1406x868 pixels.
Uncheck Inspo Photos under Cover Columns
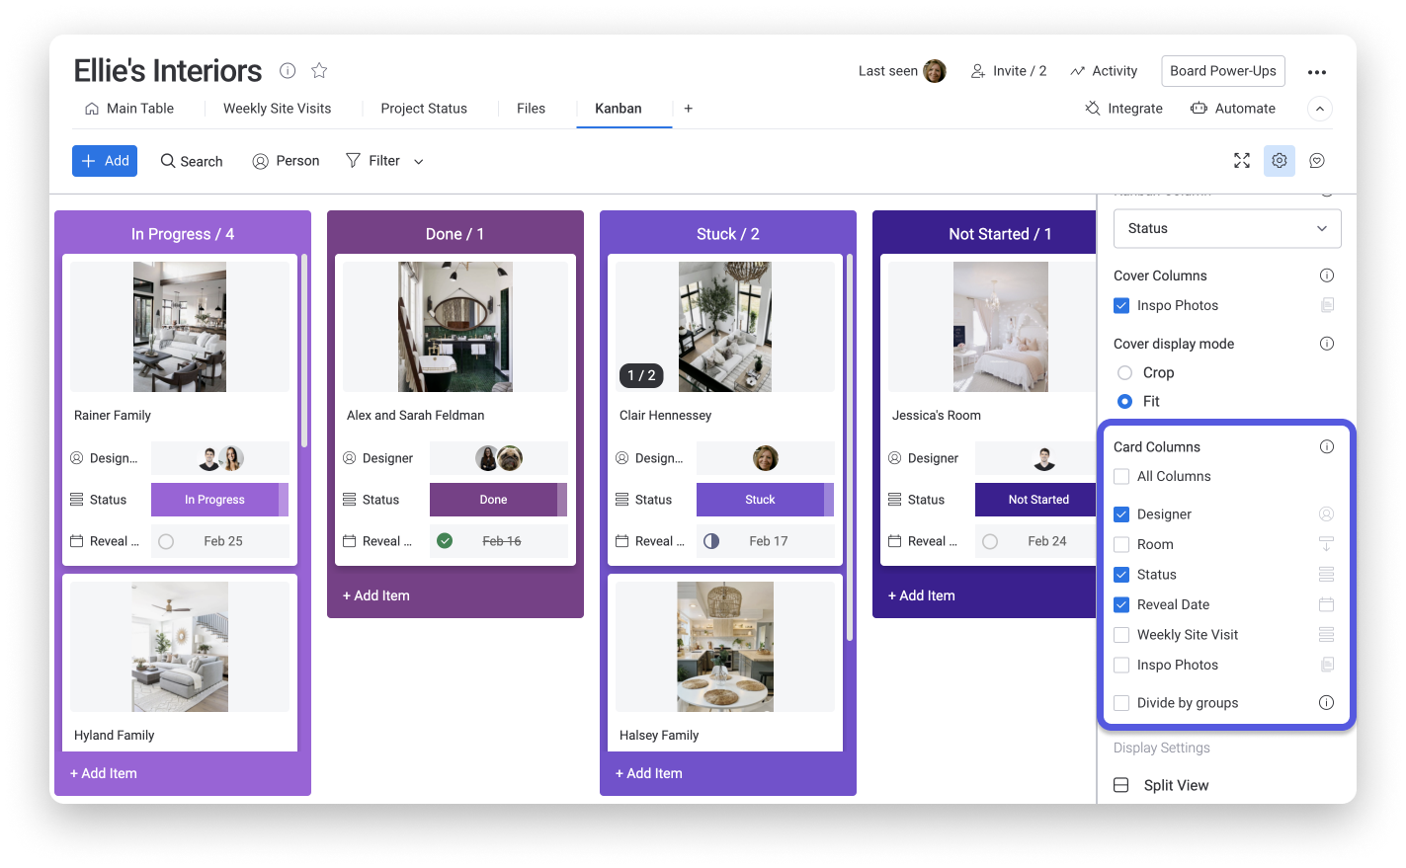coord(1121,306)
